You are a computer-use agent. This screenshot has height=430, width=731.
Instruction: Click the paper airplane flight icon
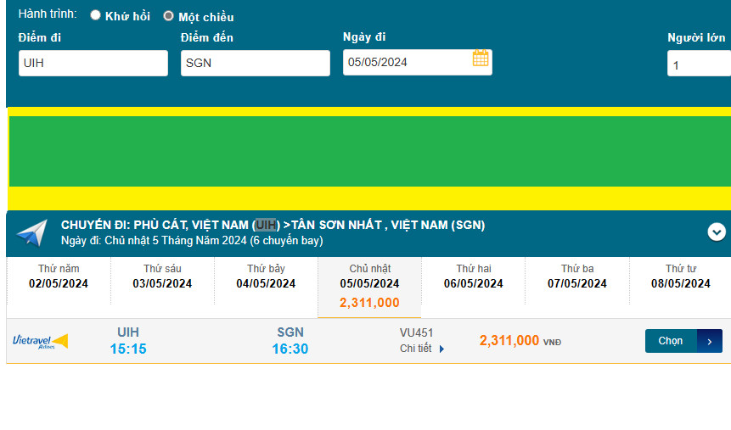[31, 233]
